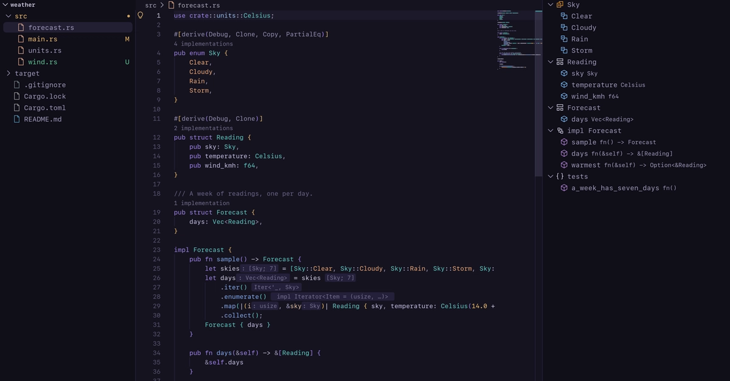The image size is (730, 381).
Task: Click the breadcrumb file icon before forecast.rs
Action: click(172, 5)
